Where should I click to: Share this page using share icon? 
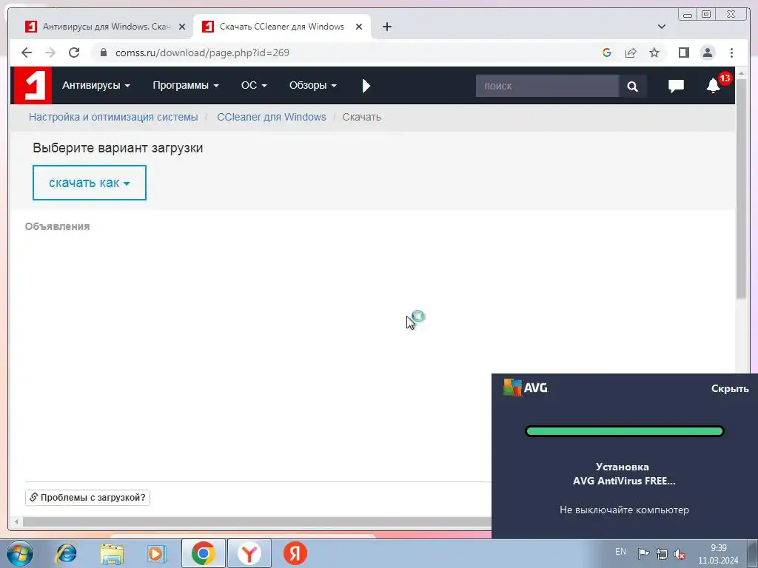click(x=631, y=53)
